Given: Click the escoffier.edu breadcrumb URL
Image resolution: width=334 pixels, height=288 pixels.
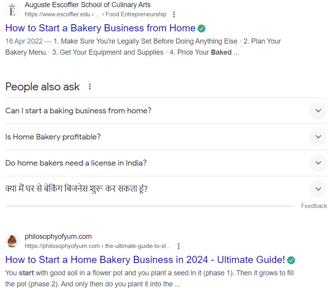Looking at the screenshot, I should pos(95,14).
